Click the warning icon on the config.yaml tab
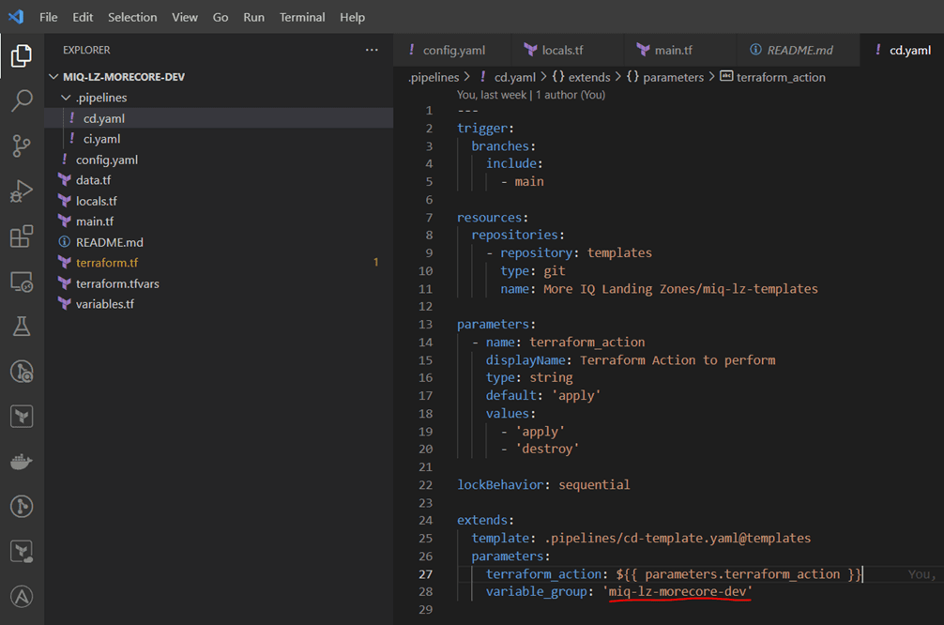 414,51
